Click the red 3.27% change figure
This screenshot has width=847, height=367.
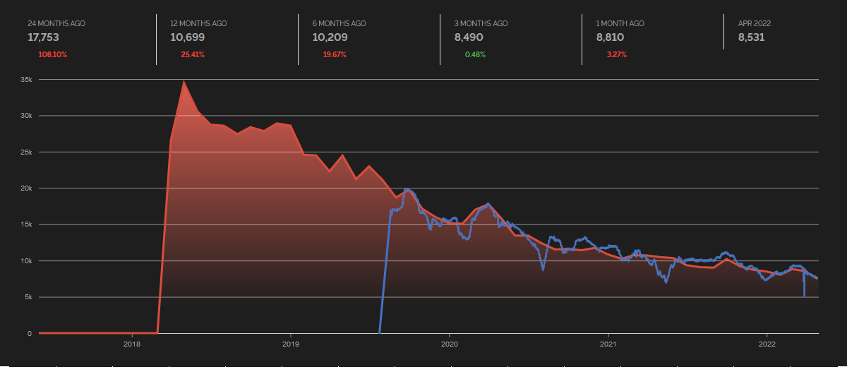click(617, 54)
